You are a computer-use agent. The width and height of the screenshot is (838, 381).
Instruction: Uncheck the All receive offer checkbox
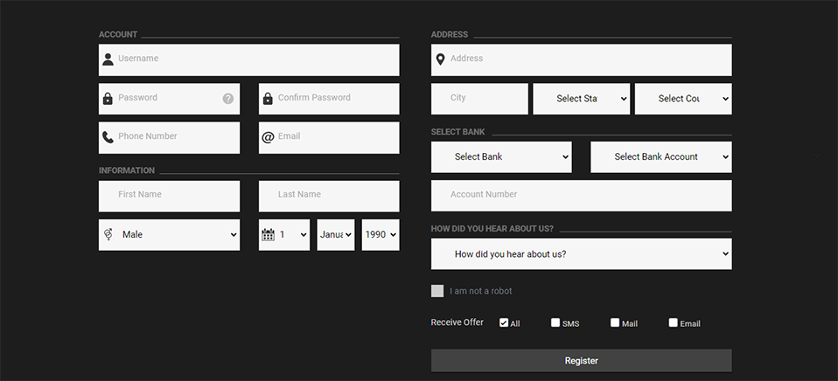504,322
